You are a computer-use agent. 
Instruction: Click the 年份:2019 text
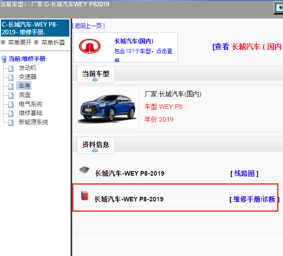coord(159,119)
